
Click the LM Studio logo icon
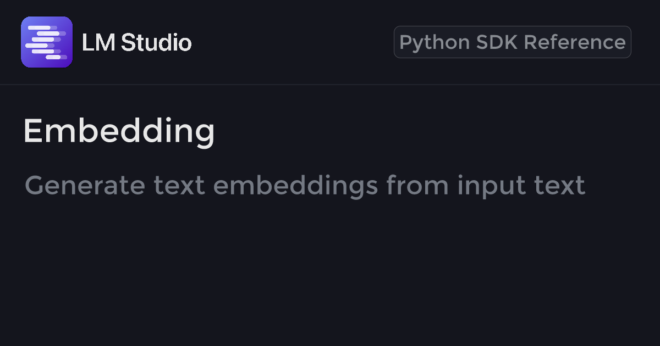pos(47,42)
